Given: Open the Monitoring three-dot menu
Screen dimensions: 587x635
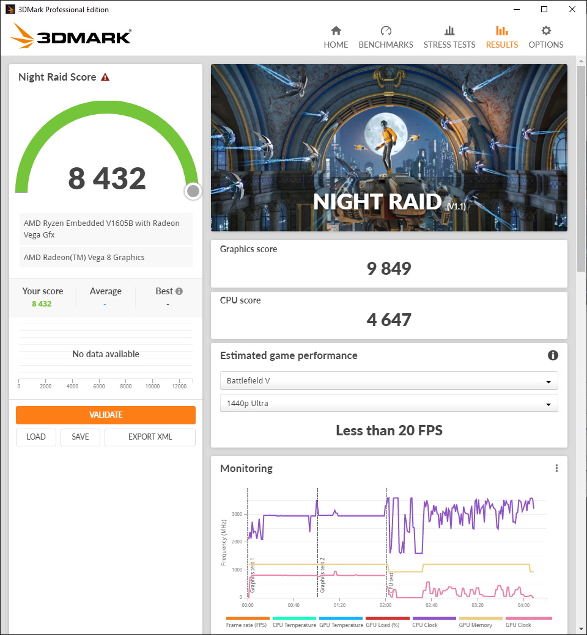Looking at the screenshot, I should tap(556, 468).
